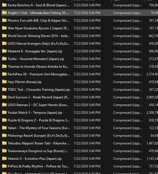Image resolution: width=158 pixels, height=174 pixels.
Task: Select file name Puzzle & Dragons Z
Action: pyautogui.click(x=39, y=120)
